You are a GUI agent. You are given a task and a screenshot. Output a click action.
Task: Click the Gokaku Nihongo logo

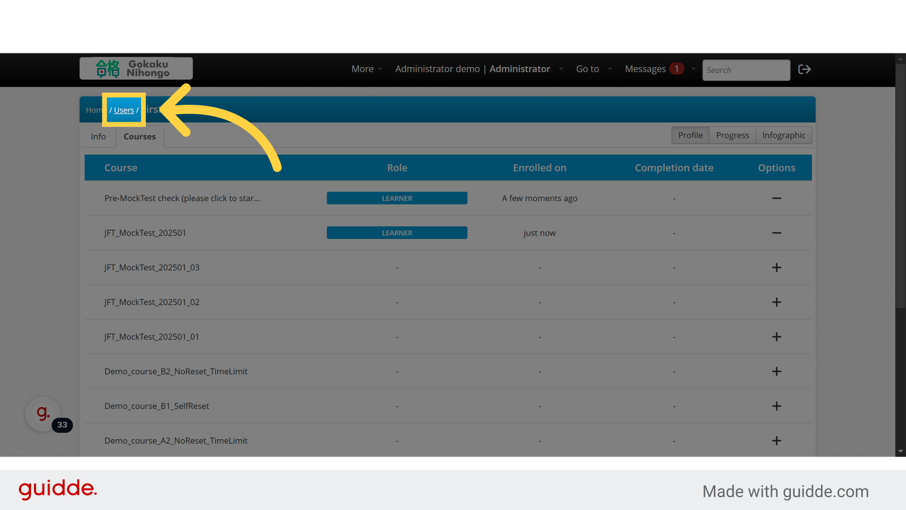(x=136, y=68)
